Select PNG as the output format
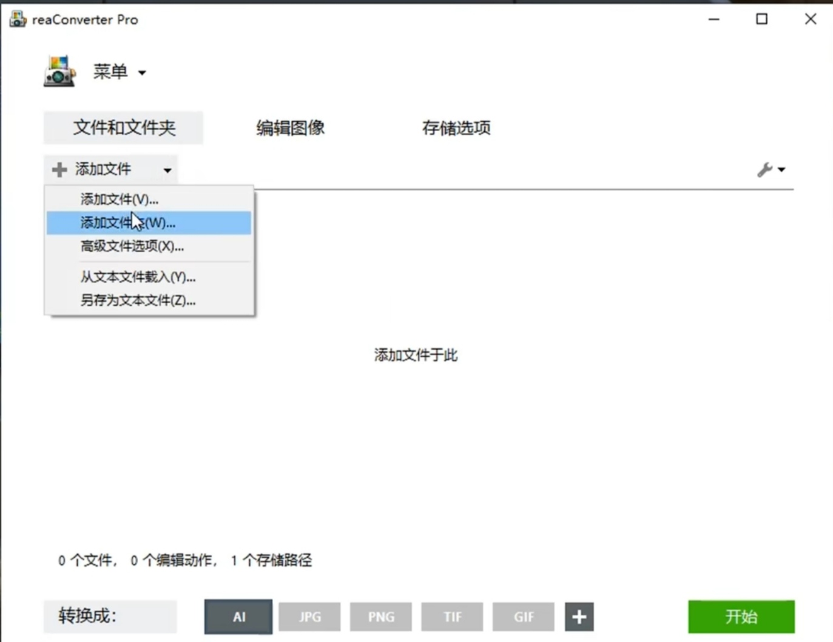The height and width of the screenshot is (642, 833). [380, 617]
